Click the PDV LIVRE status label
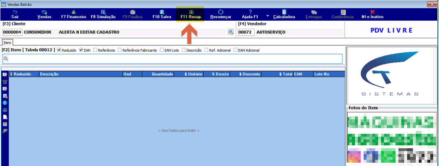The width and height of the screenshot is (439, 166). 391,31
